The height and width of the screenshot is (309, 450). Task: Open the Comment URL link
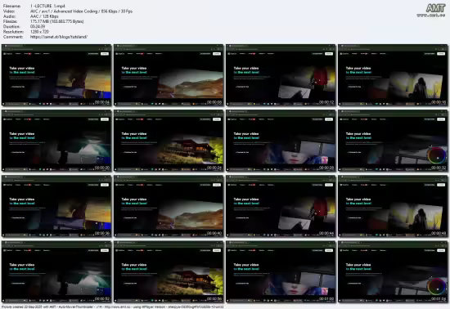pos(59,37)
